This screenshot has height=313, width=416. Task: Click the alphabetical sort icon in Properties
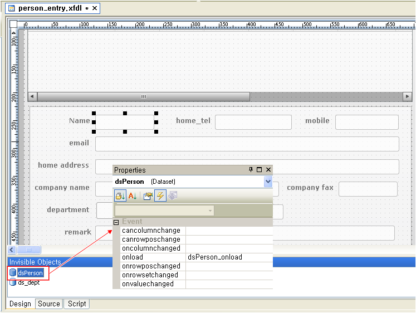click(133, 195)
